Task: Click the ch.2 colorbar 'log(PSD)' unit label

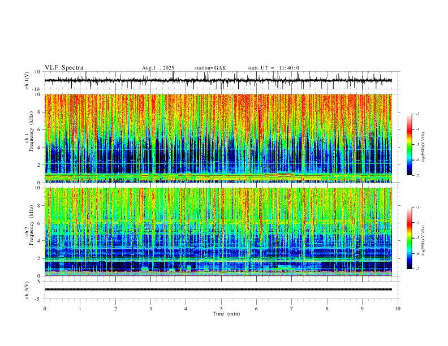Action: click(x=423, y=240)
